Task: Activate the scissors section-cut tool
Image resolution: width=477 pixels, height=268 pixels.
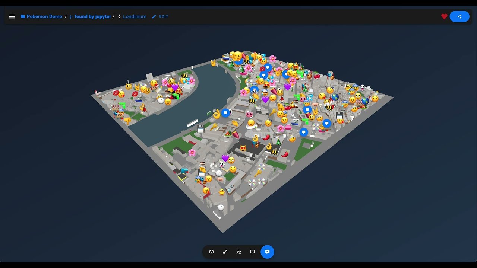Action: [x=239, y=252]
